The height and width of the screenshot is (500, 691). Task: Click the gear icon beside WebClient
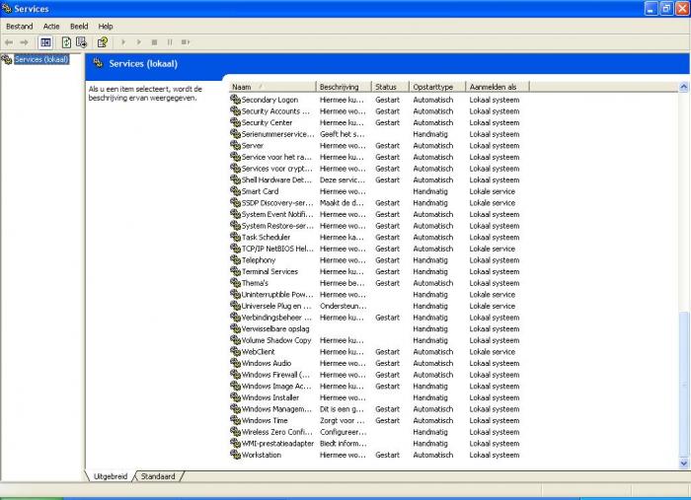tap(235, 351)
